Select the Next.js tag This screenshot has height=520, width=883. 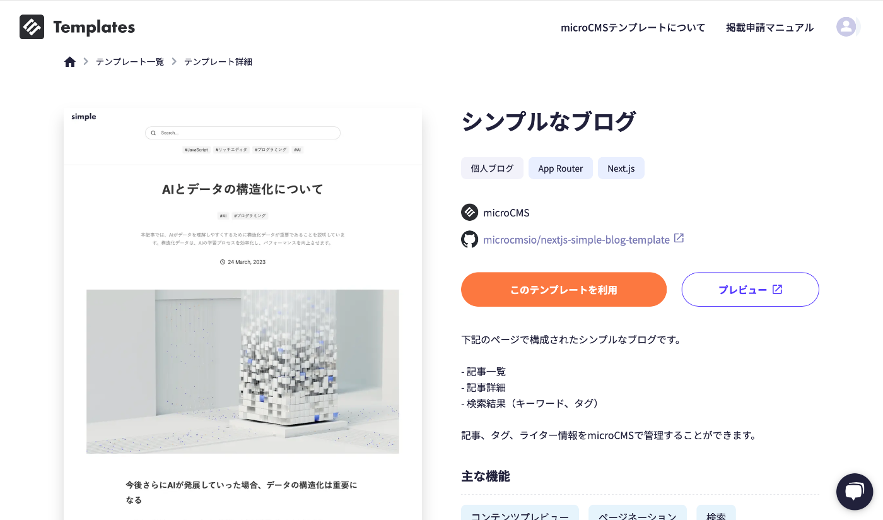(621, 168)
